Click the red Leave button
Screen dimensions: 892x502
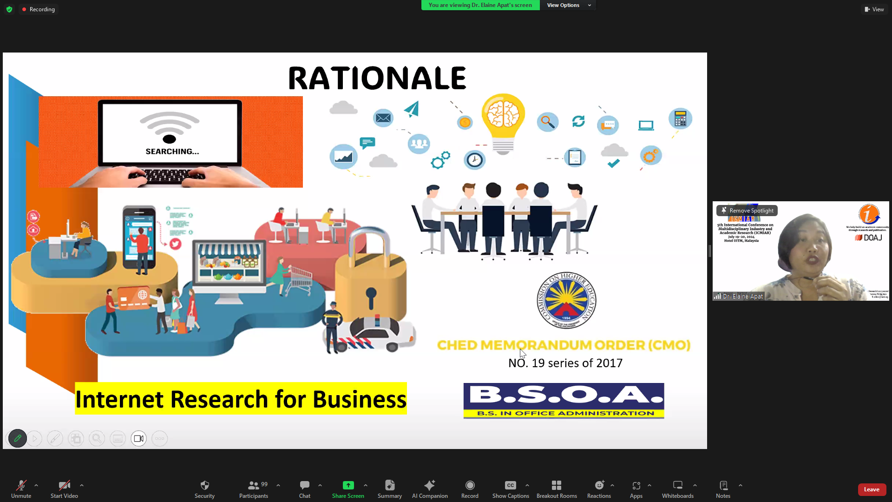click(x=872, y=489)
